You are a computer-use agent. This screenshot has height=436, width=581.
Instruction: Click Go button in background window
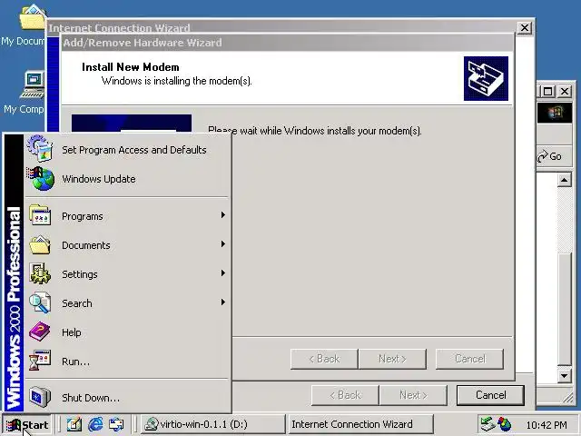coord(550,156)
